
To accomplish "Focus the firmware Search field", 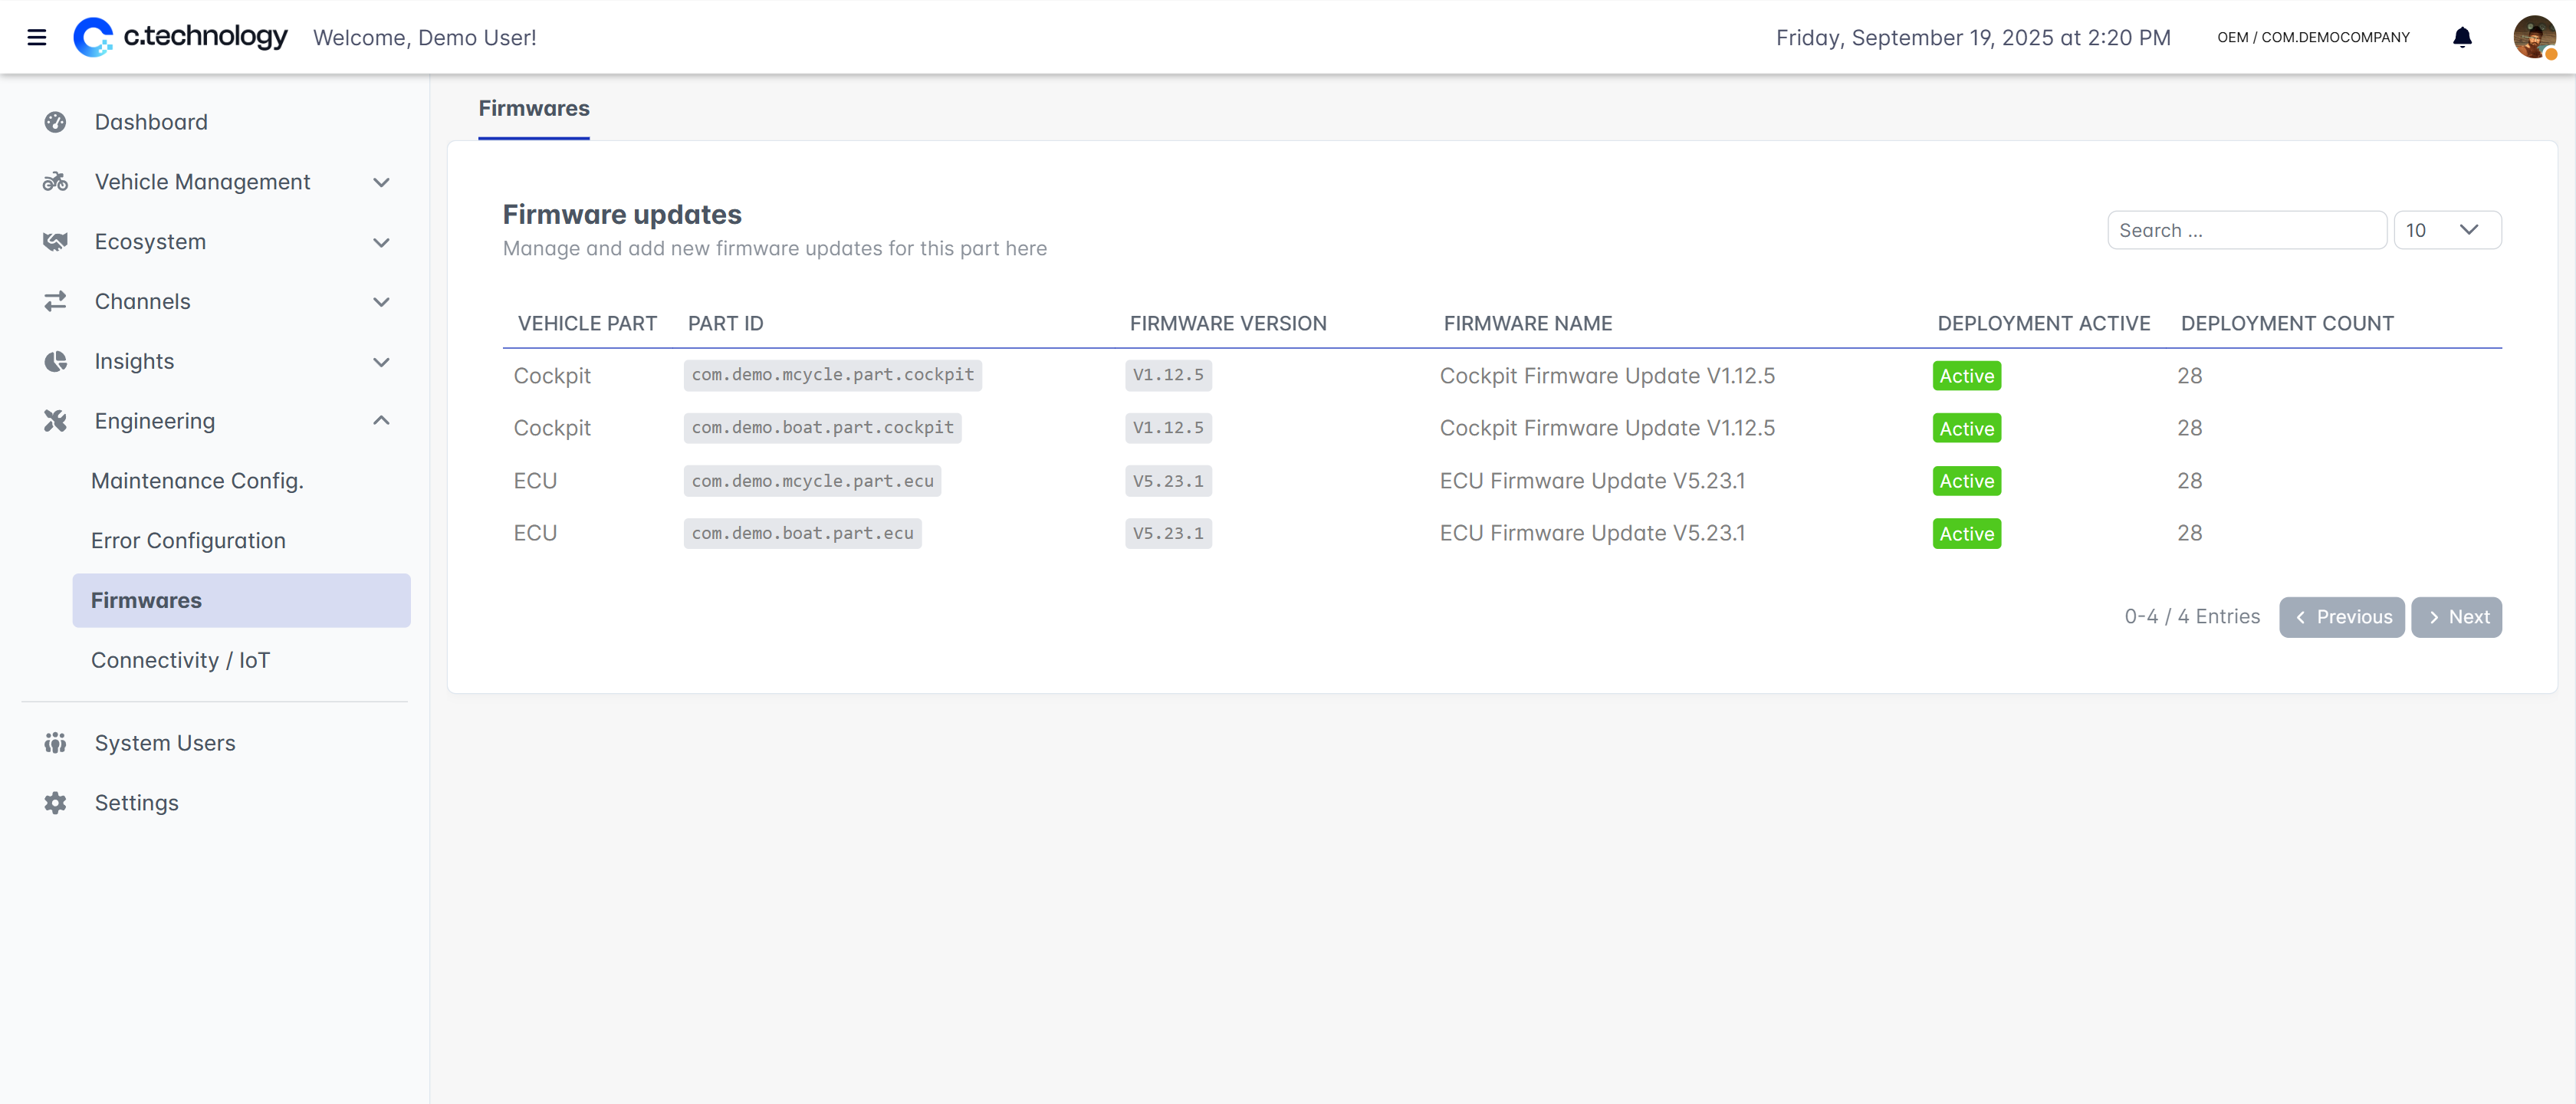I will 2246,230.
